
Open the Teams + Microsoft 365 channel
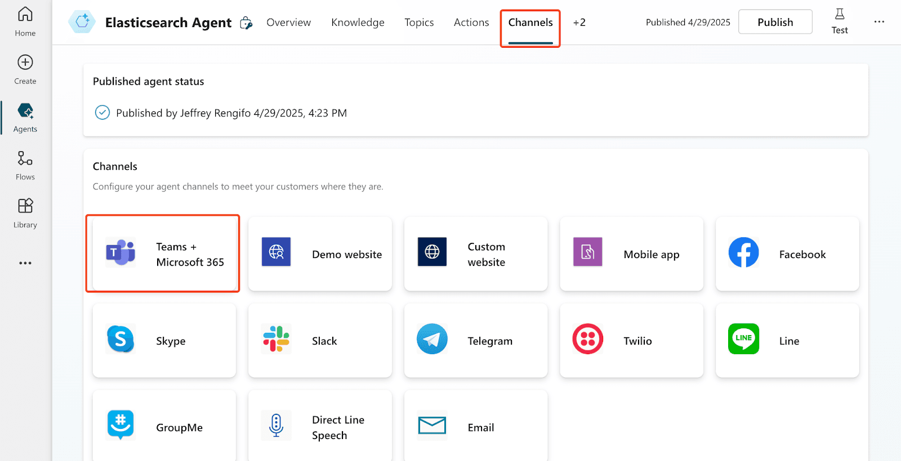163,254
